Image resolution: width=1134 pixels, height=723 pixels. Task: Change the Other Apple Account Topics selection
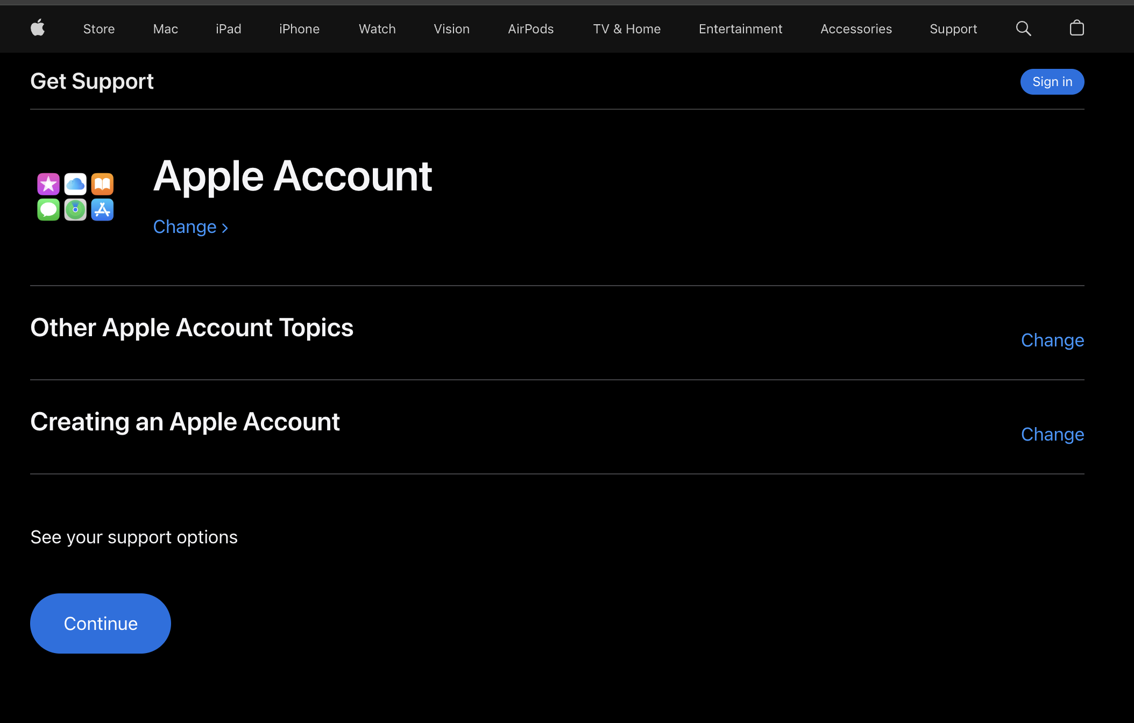point(1053,340)
